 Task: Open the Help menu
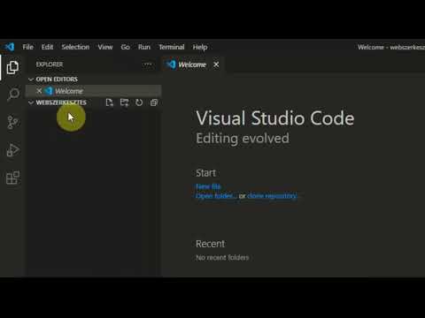pos(200,47)
